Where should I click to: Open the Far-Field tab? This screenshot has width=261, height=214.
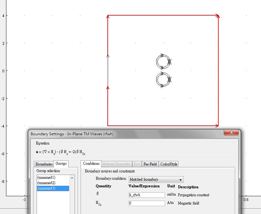(150, 164)
